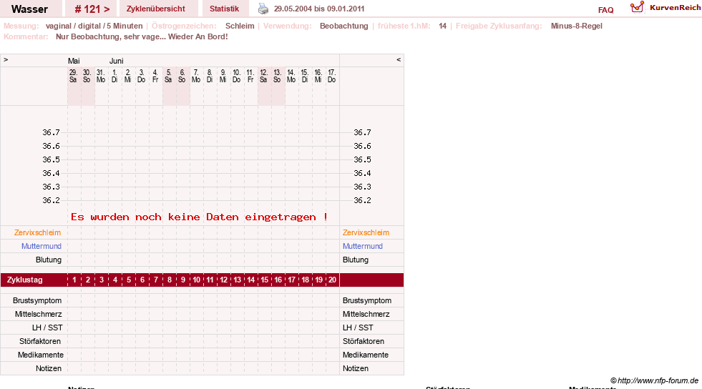The width and height of the screenshot is (702, 389).
Task: Open the KurvenReich logo icon
Action: click(x=637, y=7)
